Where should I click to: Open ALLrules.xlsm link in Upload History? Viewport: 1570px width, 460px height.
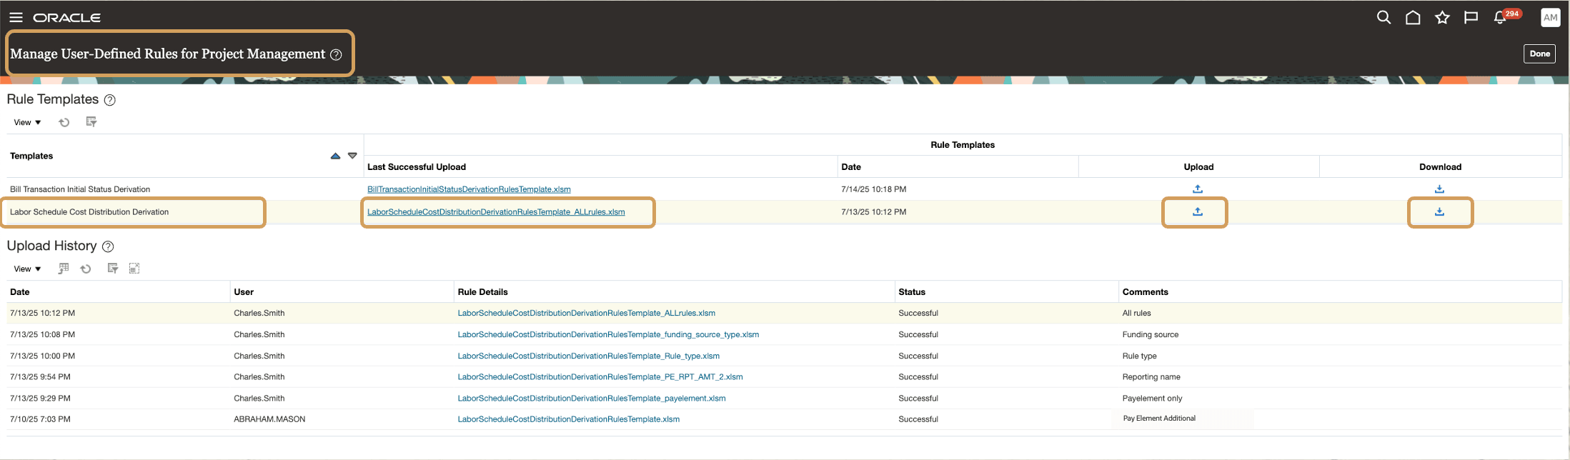click(586, 313)
